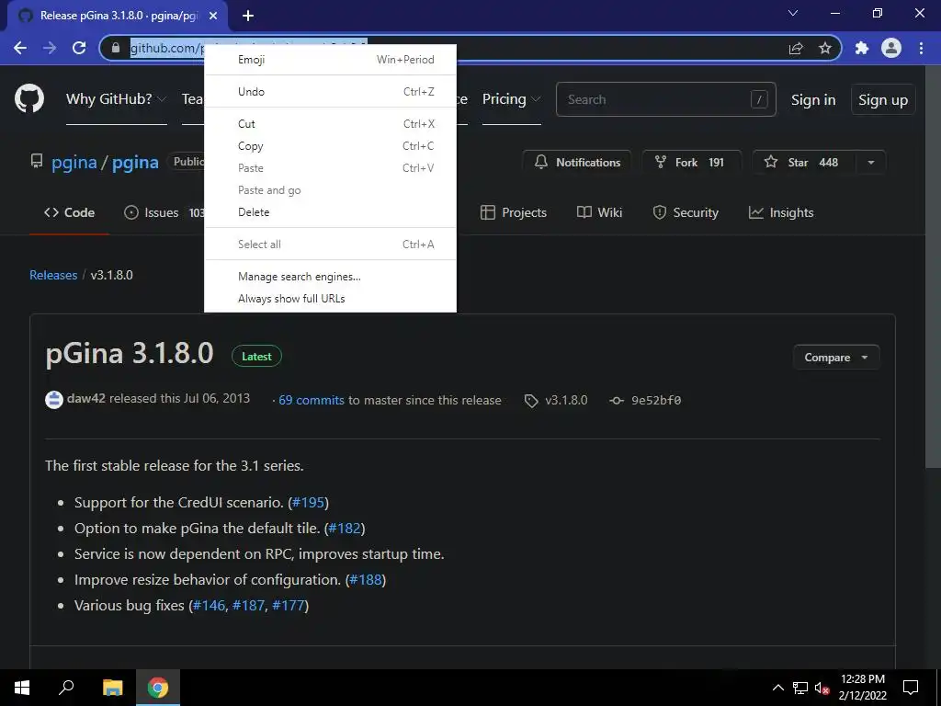Click the padlock site info icon

[116, 48]
